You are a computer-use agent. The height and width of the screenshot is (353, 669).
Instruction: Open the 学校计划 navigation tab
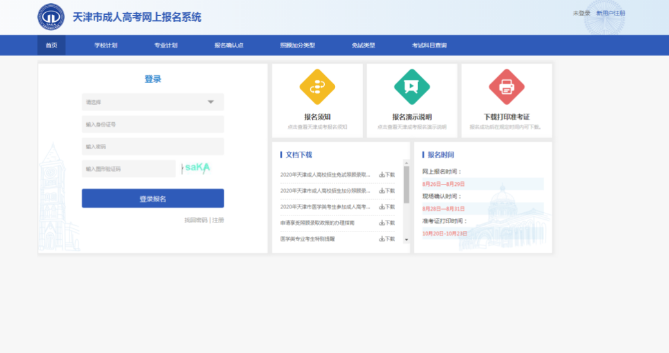click(105, 46)
